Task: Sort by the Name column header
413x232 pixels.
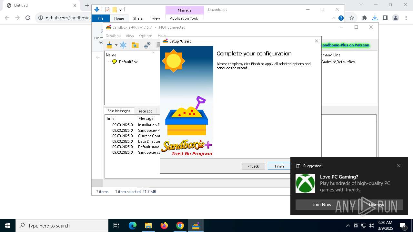Action: [111, 55]
